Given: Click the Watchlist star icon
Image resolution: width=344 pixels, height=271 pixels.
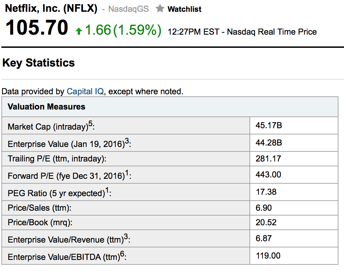Looking at the screenshot, I should (160, 9).
